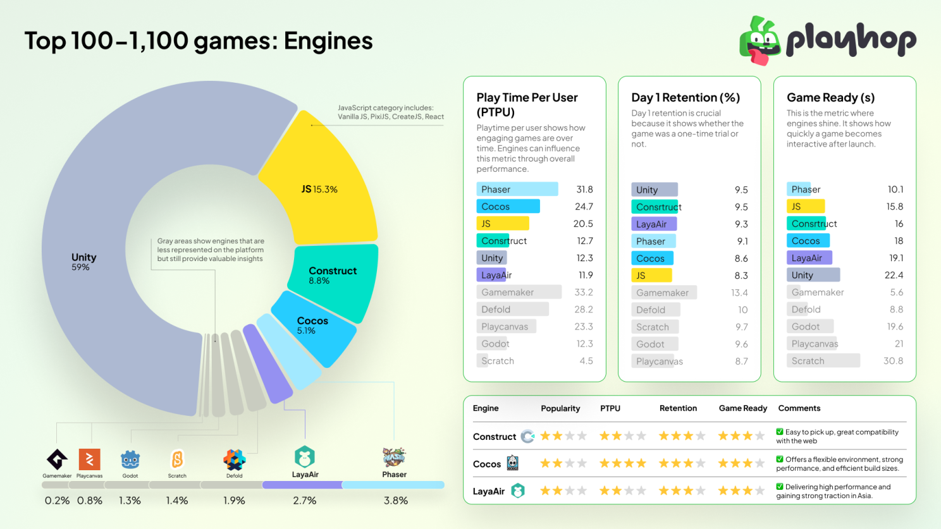Click the green checkmark in Construct comments
This screenshot has height=529, width=941.
click(780, 432)
